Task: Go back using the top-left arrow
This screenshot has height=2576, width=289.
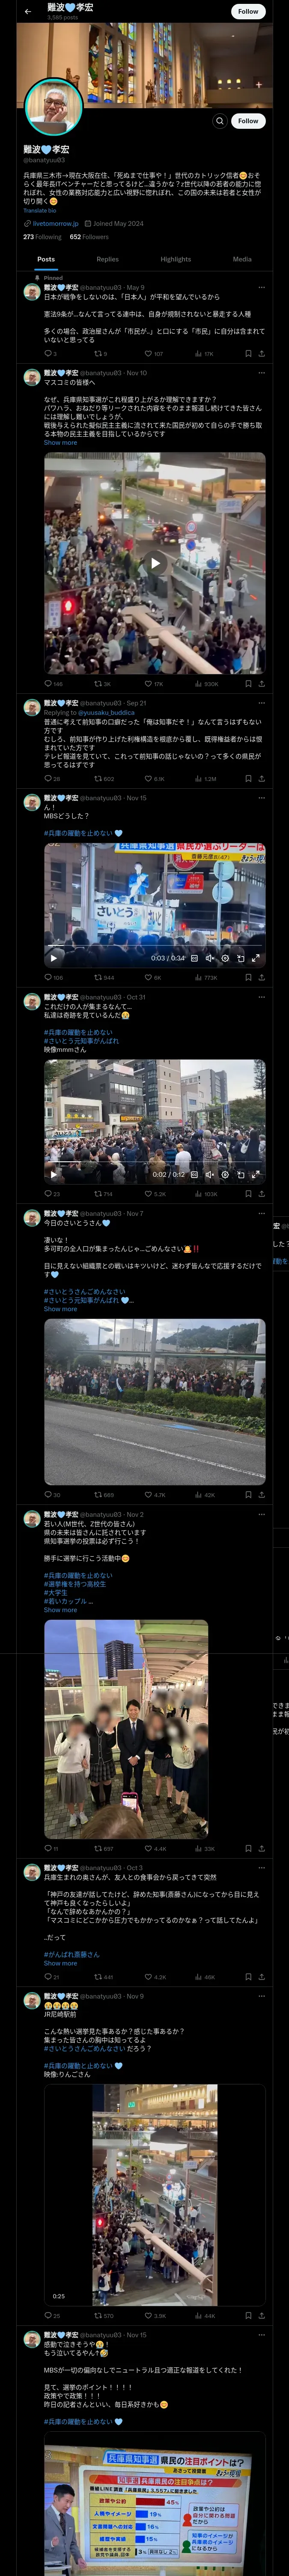Action: [x=28, y=11]
